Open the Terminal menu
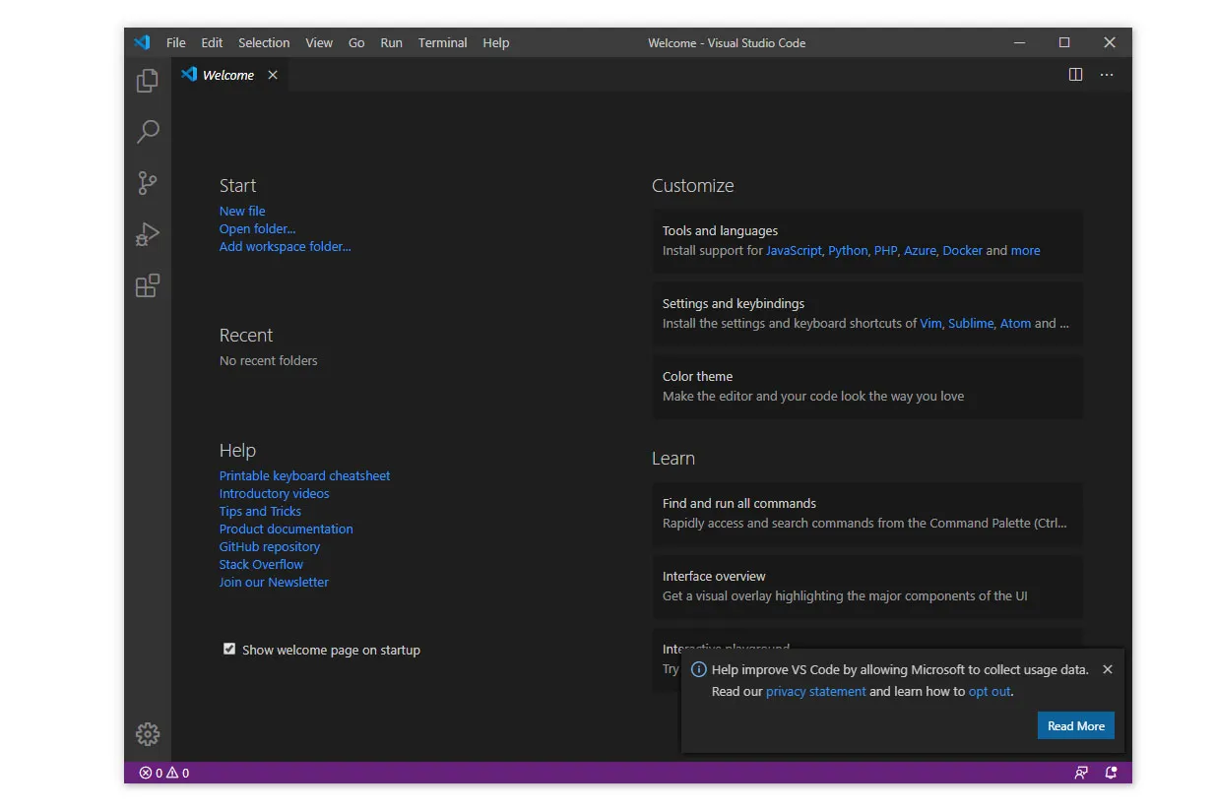 click(x=442, y=42)
